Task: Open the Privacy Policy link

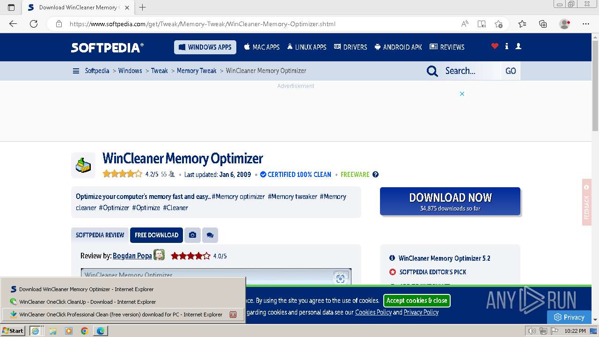Action: click(x=421, y=312)
